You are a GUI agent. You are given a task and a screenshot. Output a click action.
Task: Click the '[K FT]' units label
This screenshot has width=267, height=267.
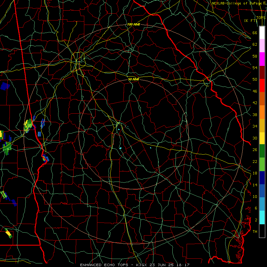click(x=251, y=20)
